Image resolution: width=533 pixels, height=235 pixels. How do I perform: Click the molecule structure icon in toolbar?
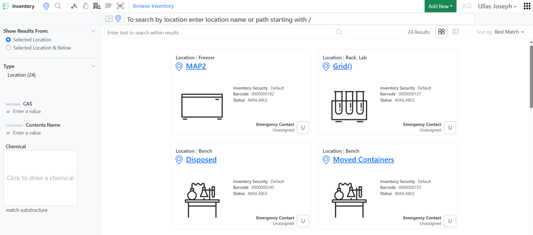74,6
